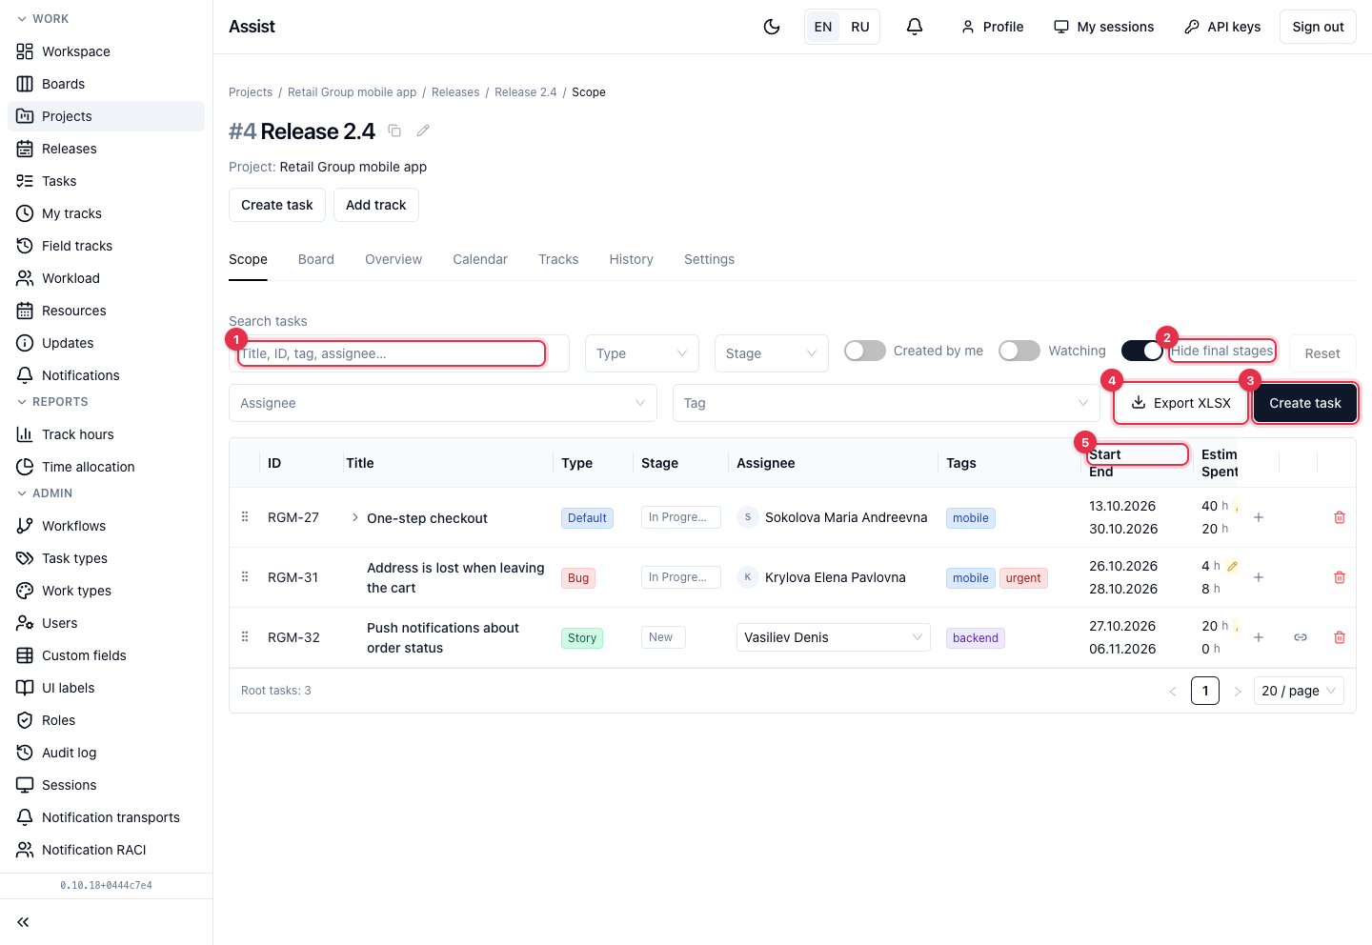Click the link icon in the RGM-32 row
This screenshot has height=945, width=1372.
[x=1301, y=637]
